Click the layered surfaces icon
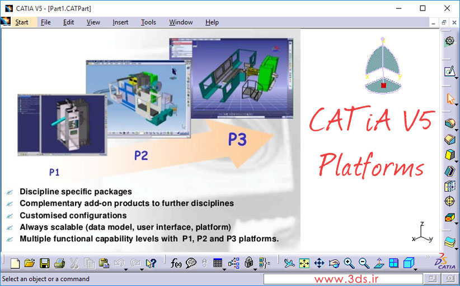 click(x=449, y=242)
